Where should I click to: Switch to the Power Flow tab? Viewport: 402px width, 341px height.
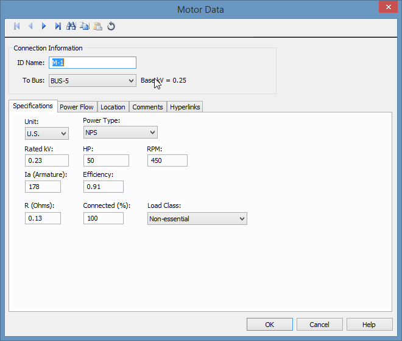pos(77,107)
